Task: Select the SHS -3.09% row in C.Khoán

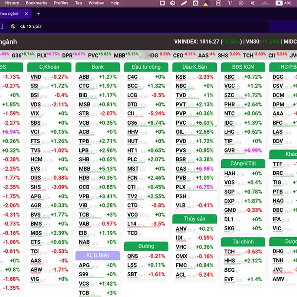Action: [x=49, y=187]
